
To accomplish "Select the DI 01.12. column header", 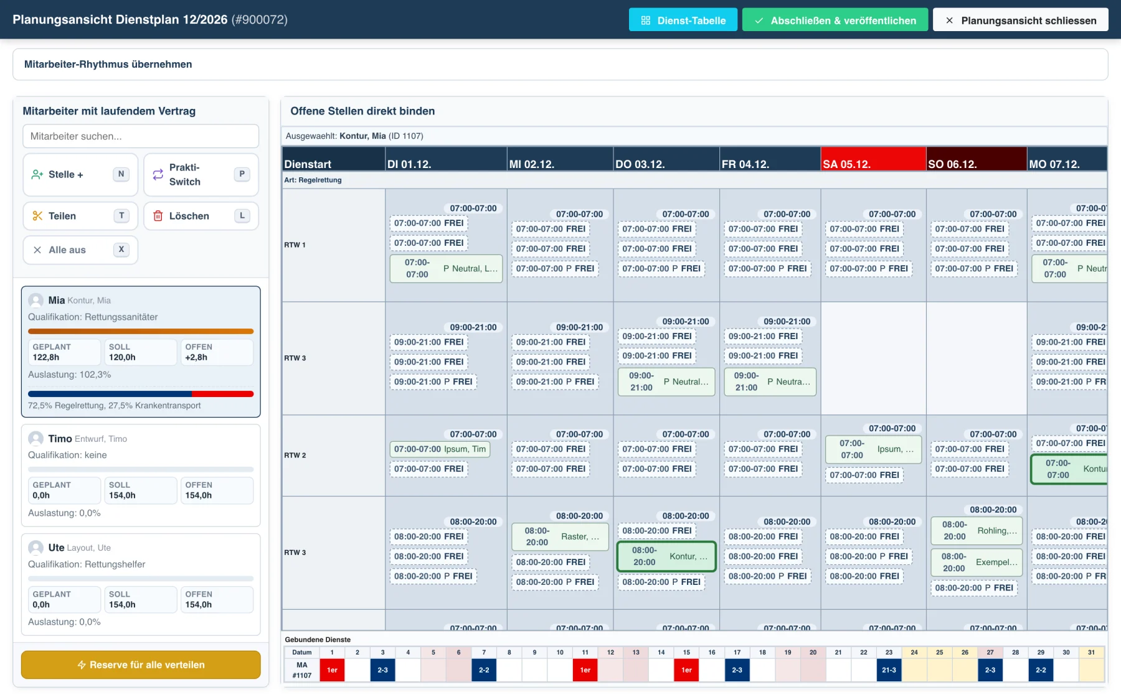I will click(446, 159).
